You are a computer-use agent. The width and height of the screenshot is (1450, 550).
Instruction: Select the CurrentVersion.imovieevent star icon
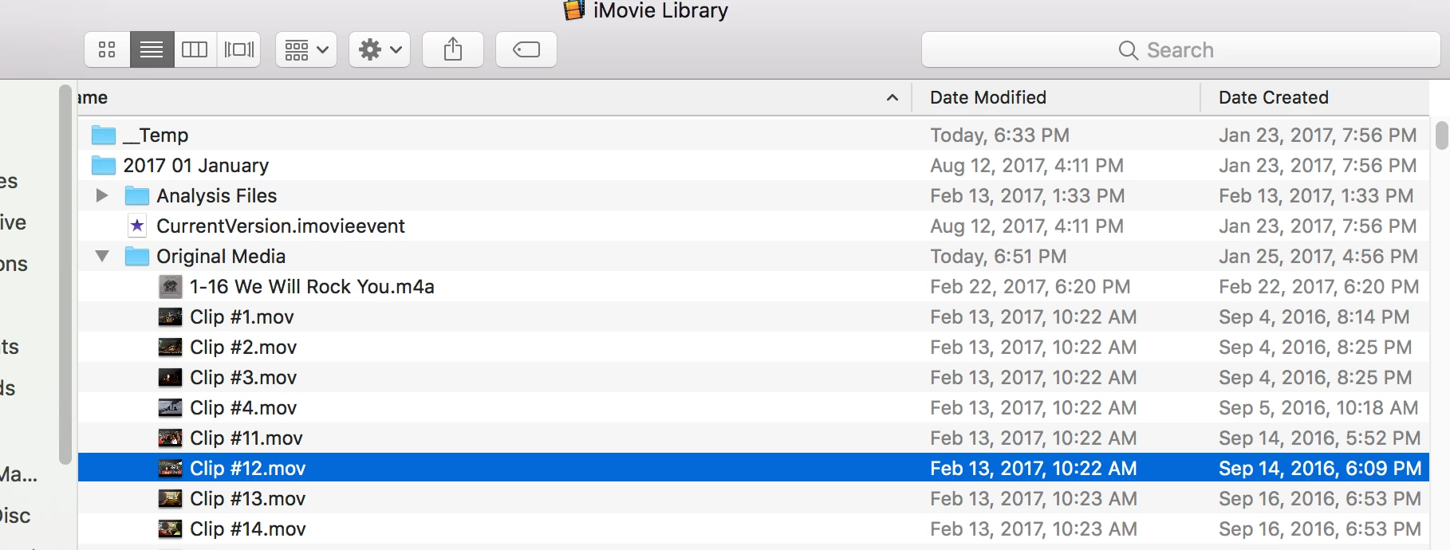click(137, 226)
